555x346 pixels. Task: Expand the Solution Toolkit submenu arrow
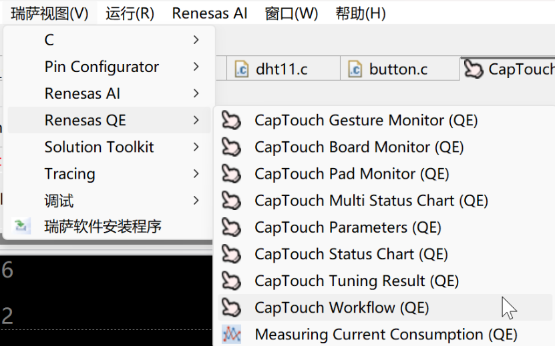(196, 147)
